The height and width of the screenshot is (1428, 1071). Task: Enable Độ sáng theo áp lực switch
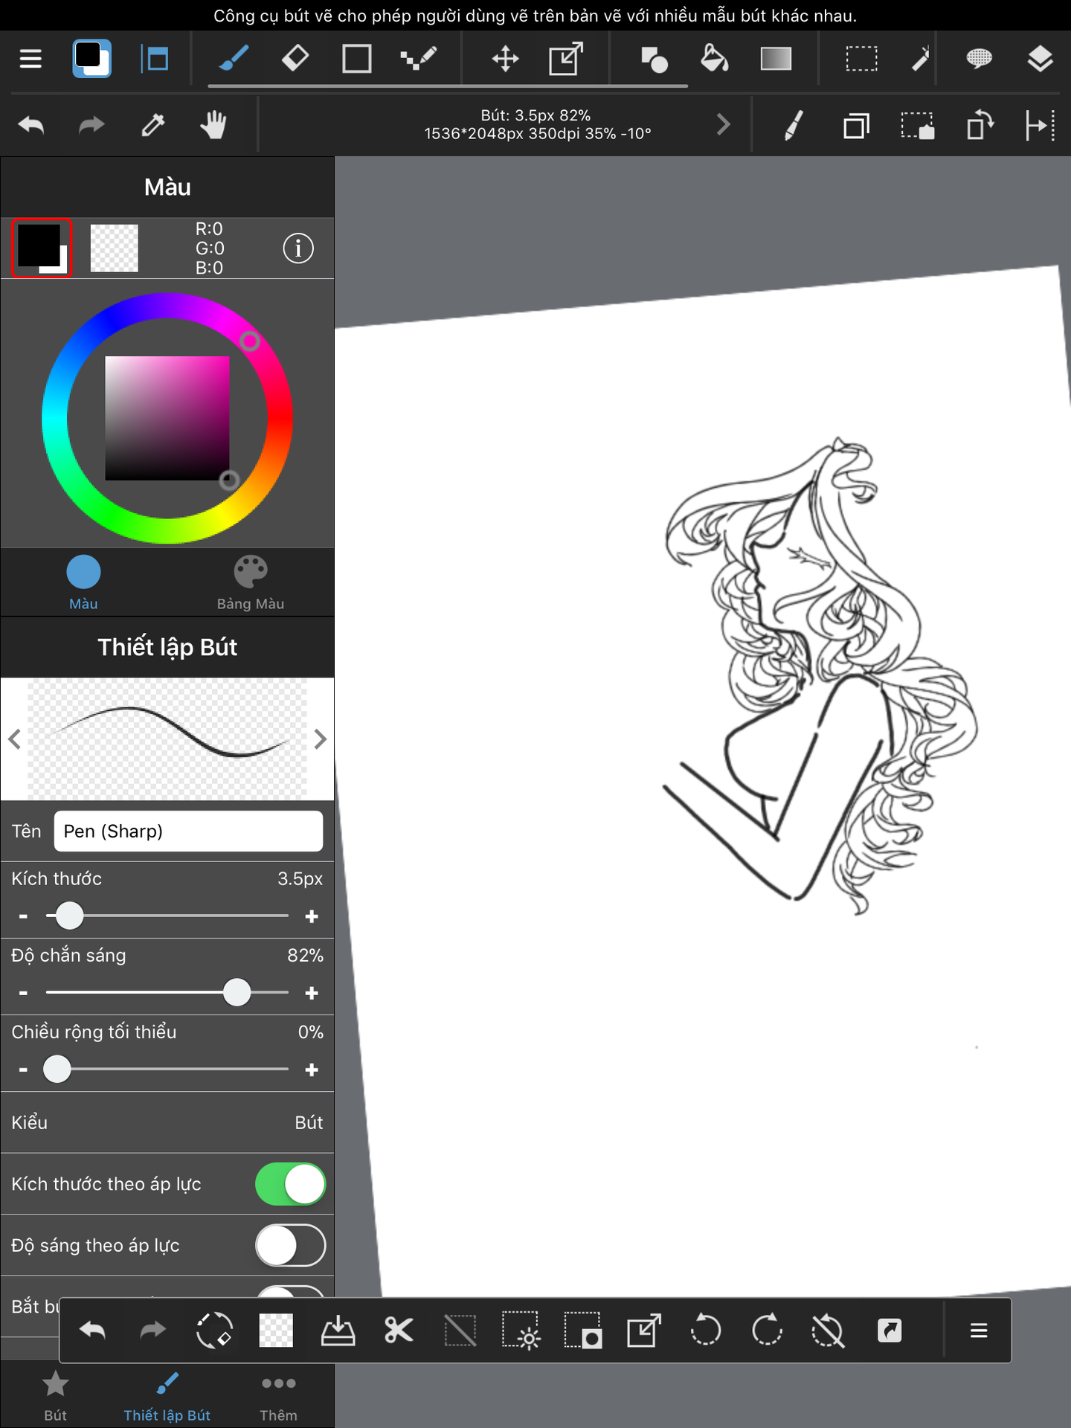(x=290, y=1246)
